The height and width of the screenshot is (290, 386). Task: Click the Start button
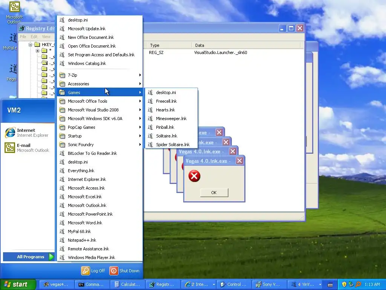(x=18, y=285)
